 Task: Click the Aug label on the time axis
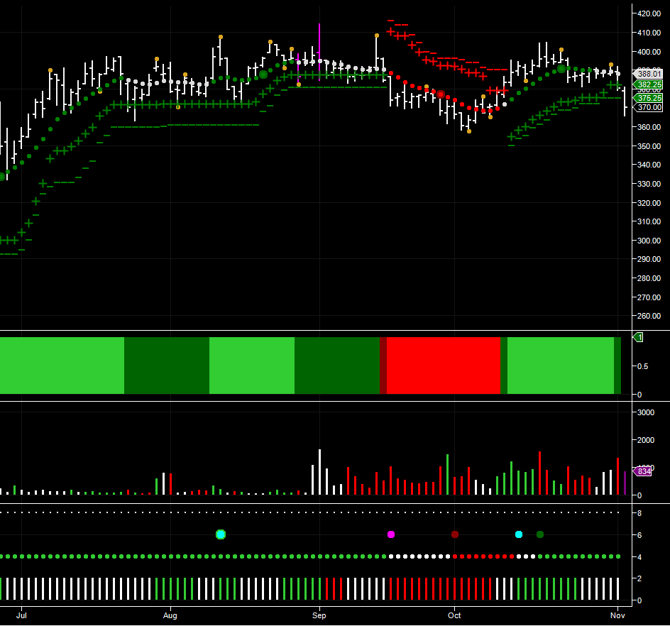[x=170, y=615]
